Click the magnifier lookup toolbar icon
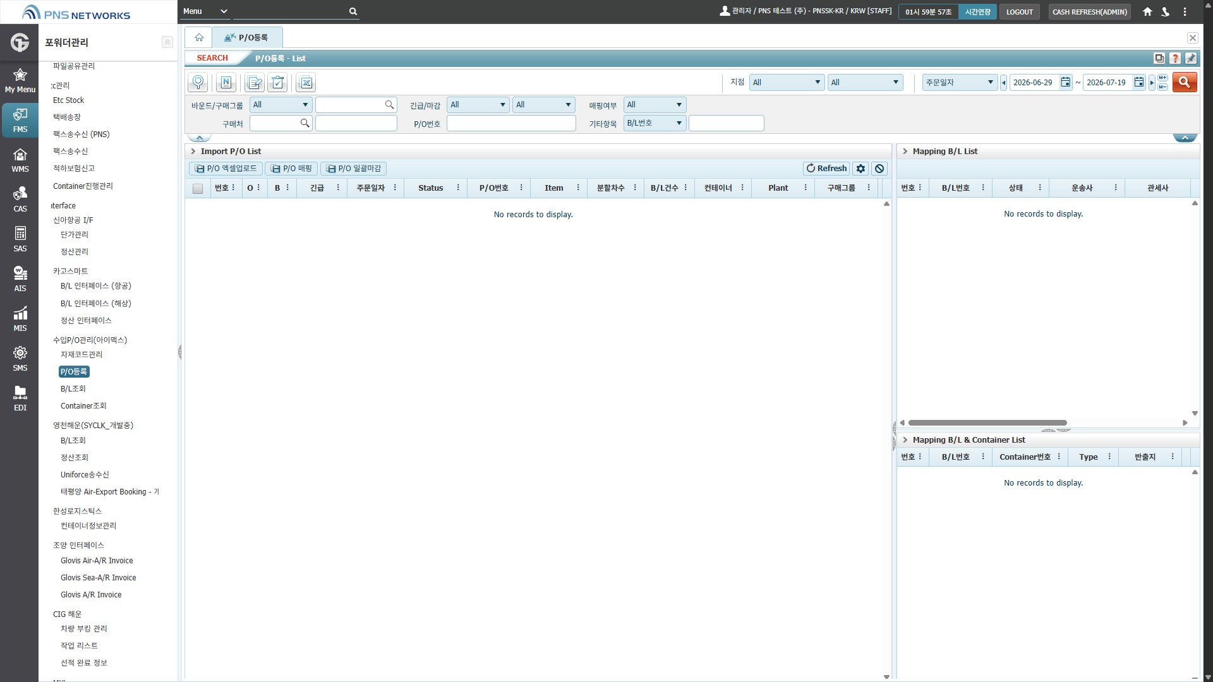Screen dimensions: 1213x682 198,82
